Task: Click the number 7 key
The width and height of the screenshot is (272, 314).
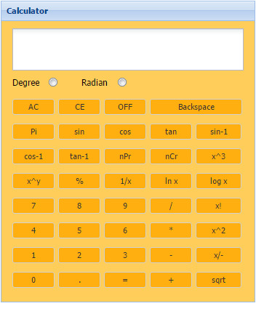Action: pyautogui.click(x=33, y=206)
